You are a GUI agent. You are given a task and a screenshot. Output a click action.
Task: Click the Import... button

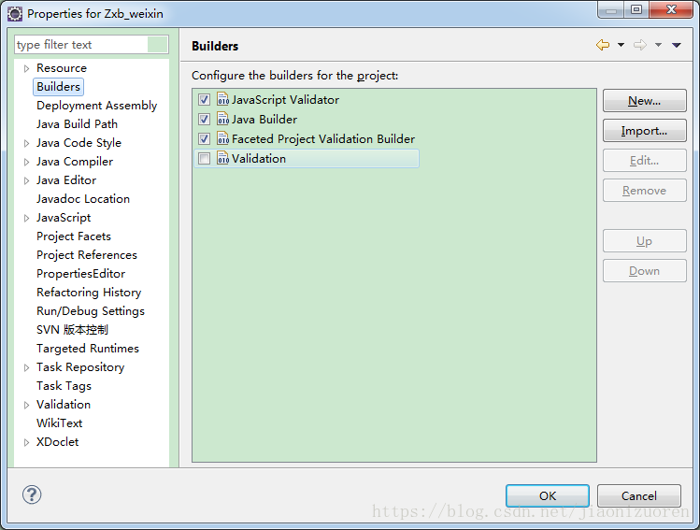tap(644, 130)
